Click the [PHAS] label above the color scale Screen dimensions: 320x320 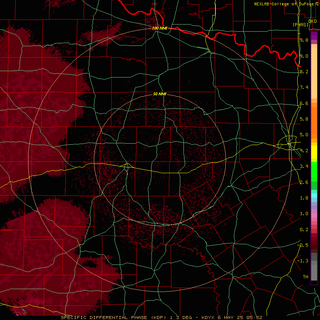[300, 25]
